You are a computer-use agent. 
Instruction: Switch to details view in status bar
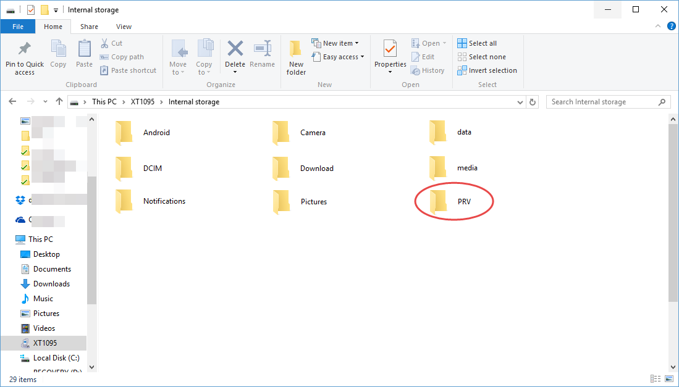pos(655,379)
